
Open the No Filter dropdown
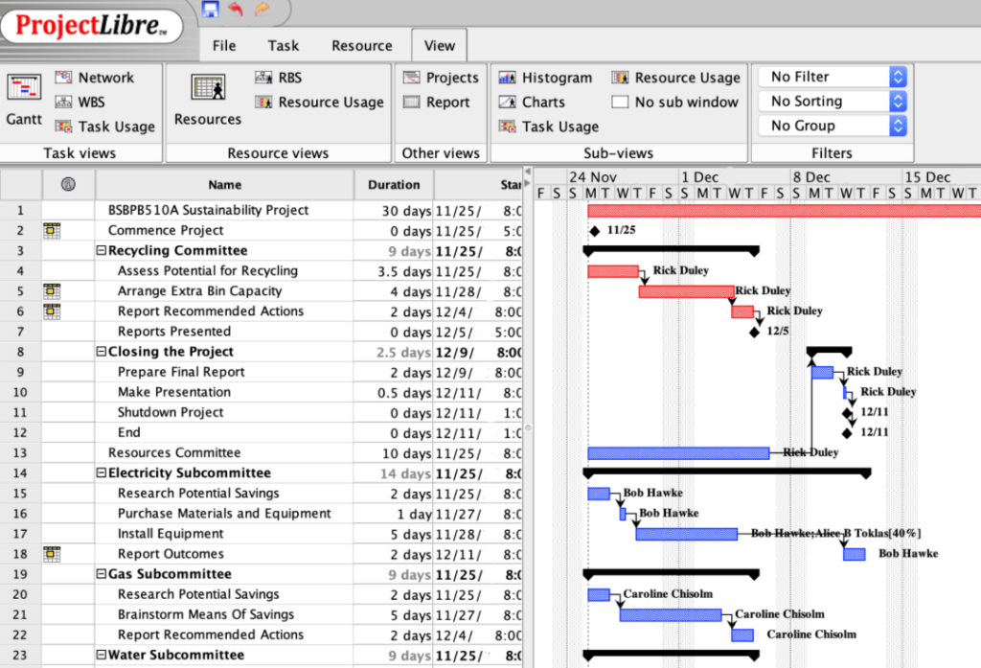click(x=833, y=77)
